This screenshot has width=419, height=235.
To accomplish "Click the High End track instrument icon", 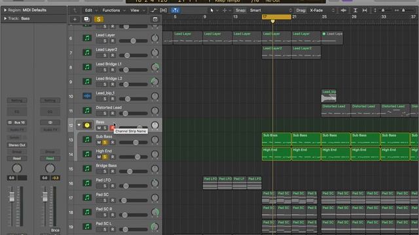I will click(x=87, y=154).
